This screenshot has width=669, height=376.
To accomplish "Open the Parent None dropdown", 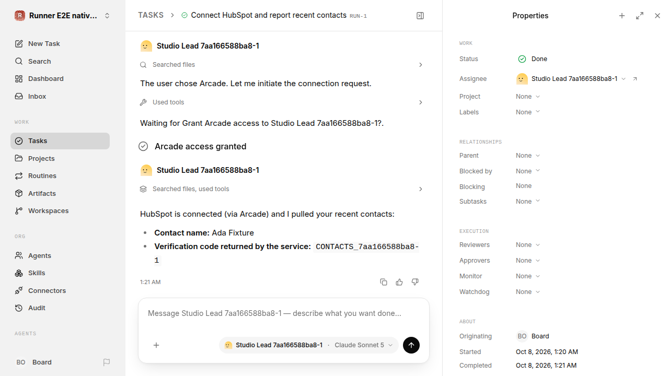I will coord(528,156).
